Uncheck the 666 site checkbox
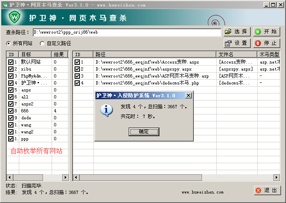This screenshot has height=203, width=286. click(11, 111)
